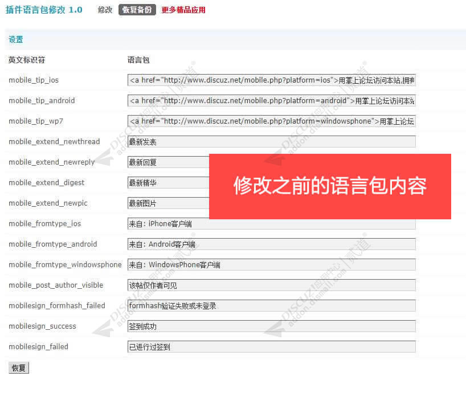The width and height of the screenshot is (466, 405).
Task: Open the 更多精品应用 link
Action: point(183,10)
